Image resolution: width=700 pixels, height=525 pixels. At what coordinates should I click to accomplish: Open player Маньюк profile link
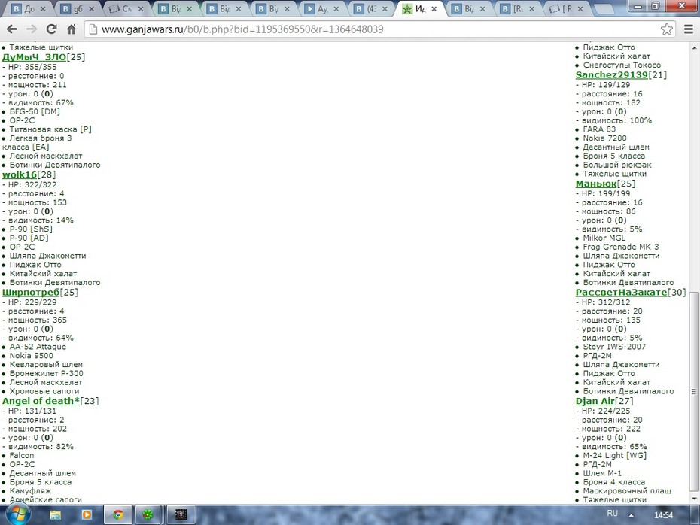pos(596,184)
